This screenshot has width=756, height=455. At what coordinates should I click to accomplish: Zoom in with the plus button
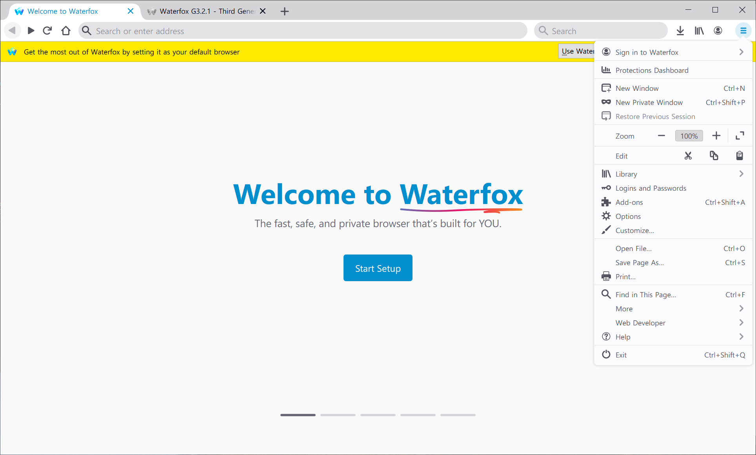click(x=716, y=136)
